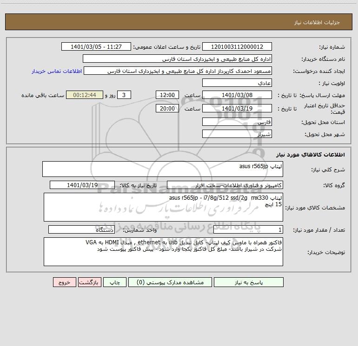
Task: Click the چاپ print button
Action: click(115, 282)
